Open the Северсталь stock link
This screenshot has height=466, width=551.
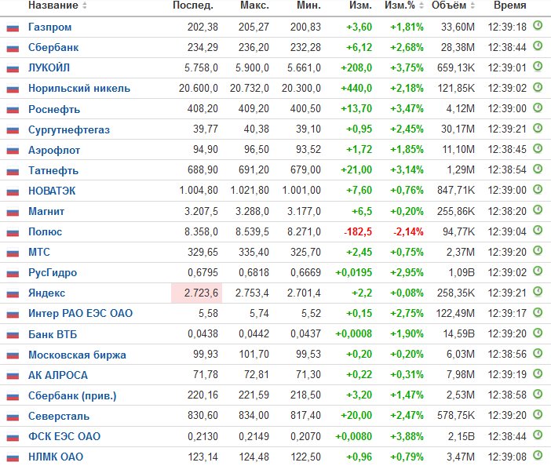click(x=59, y=416)
